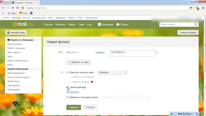This screenshot has height=116, width=206.
Task: Go to Перейти во «Входящие»
Action: click(21, 40)
